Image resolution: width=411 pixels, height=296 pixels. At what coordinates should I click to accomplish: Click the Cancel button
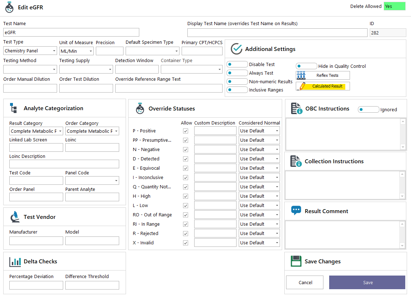click(305, 282)
